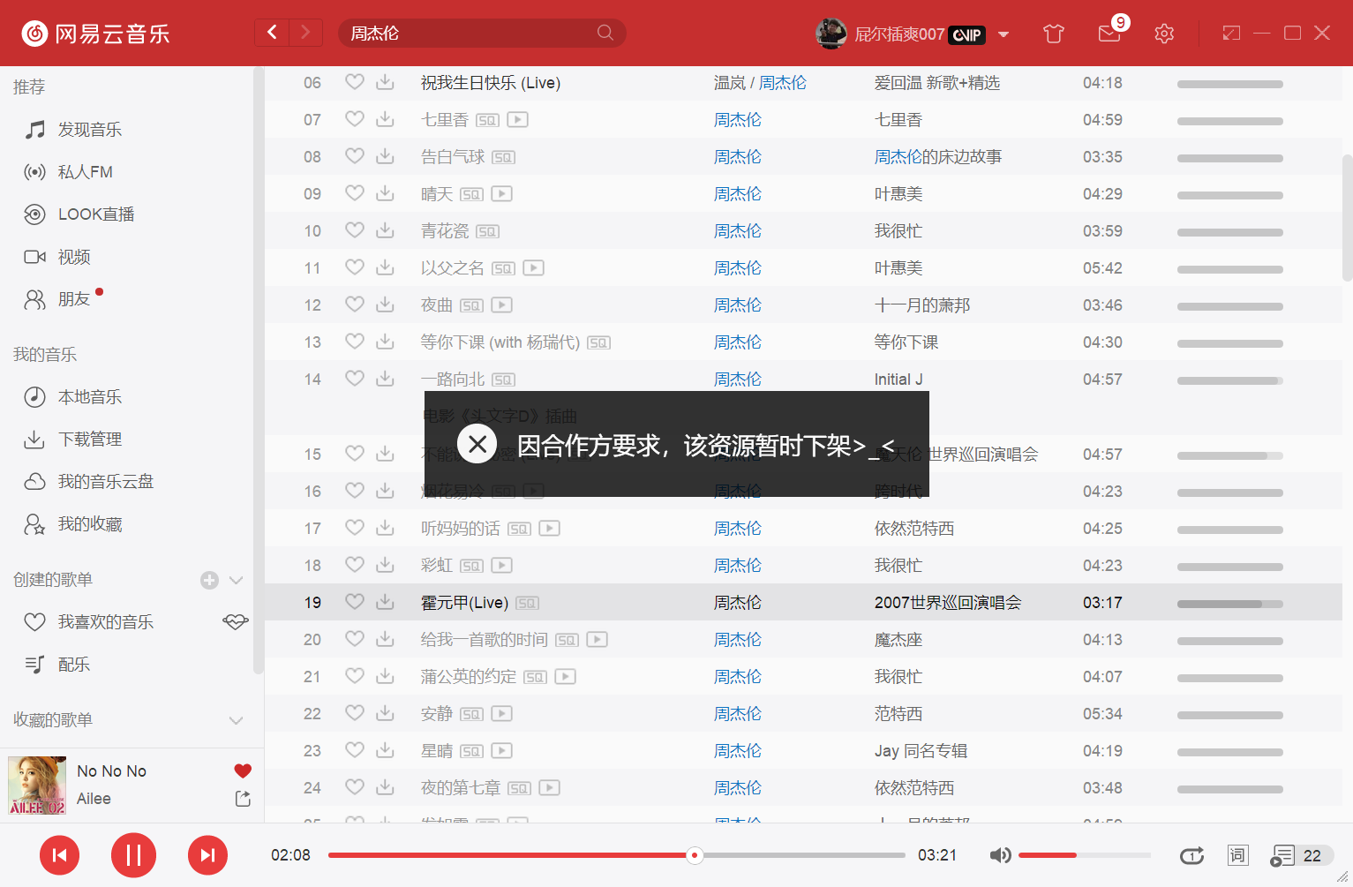Click the SQ badge on 告白气球
This screenshot has width=1353, height=887.
tap(504, 157)
